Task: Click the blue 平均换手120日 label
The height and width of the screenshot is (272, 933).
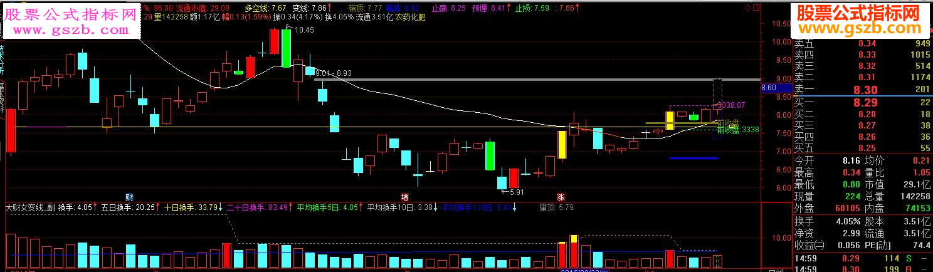Action: point(477,207)
